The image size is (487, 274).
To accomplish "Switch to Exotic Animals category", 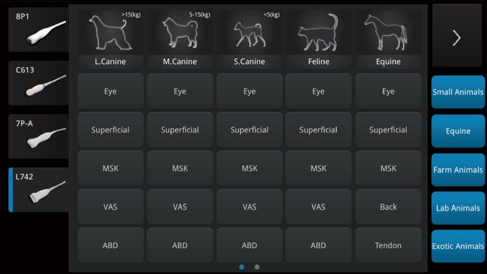I will tap(458, 246).
